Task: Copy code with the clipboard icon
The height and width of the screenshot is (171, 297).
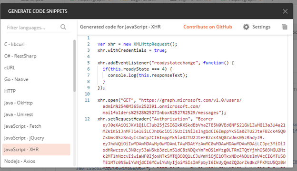Action: pyautogui.click(x=284, y=27)
